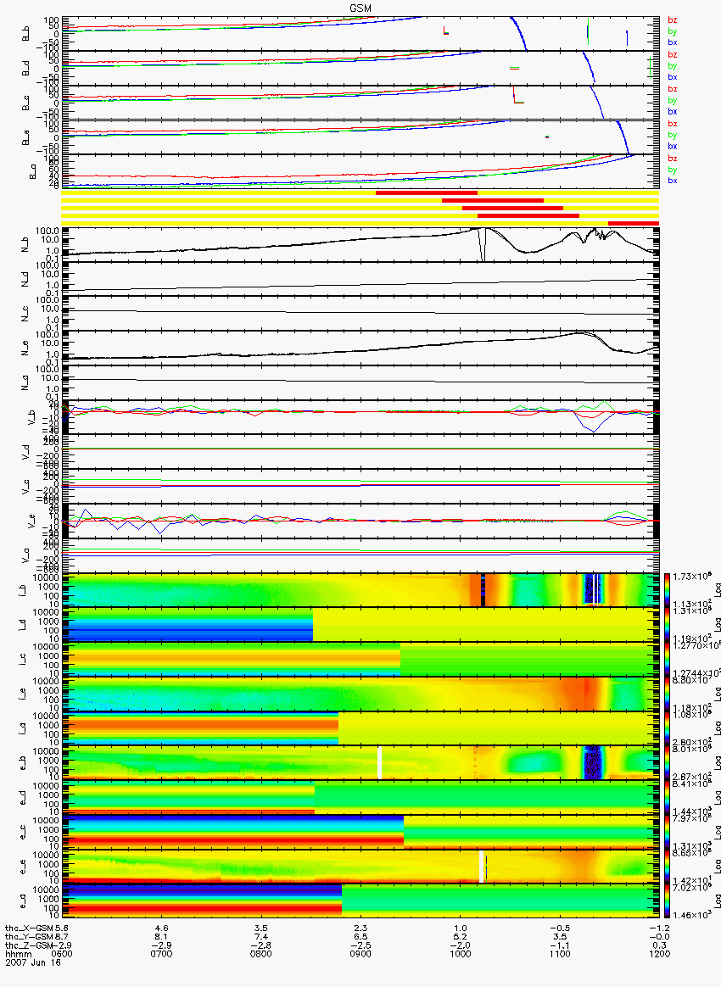Click the blue bx legend beside B_b panel
This screenshot has height=987, width=721.
[673, 42]
